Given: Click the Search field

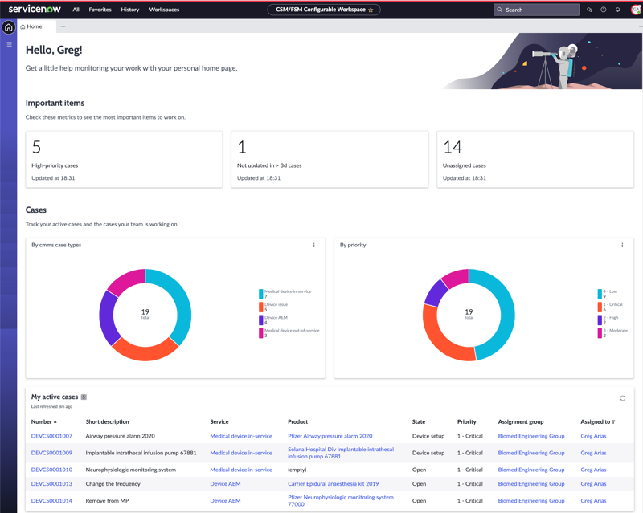Looking at the screenshot, I should (536, 10).
